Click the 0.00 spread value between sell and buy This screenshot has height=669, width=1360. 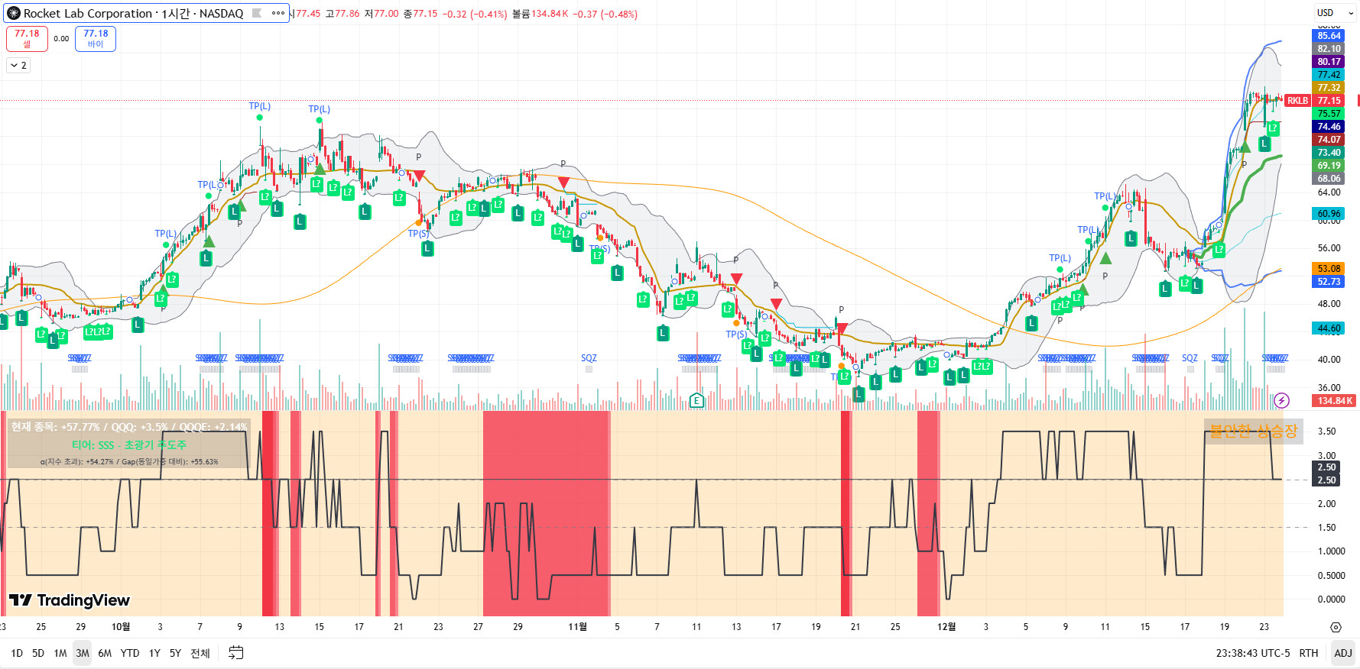61,39
